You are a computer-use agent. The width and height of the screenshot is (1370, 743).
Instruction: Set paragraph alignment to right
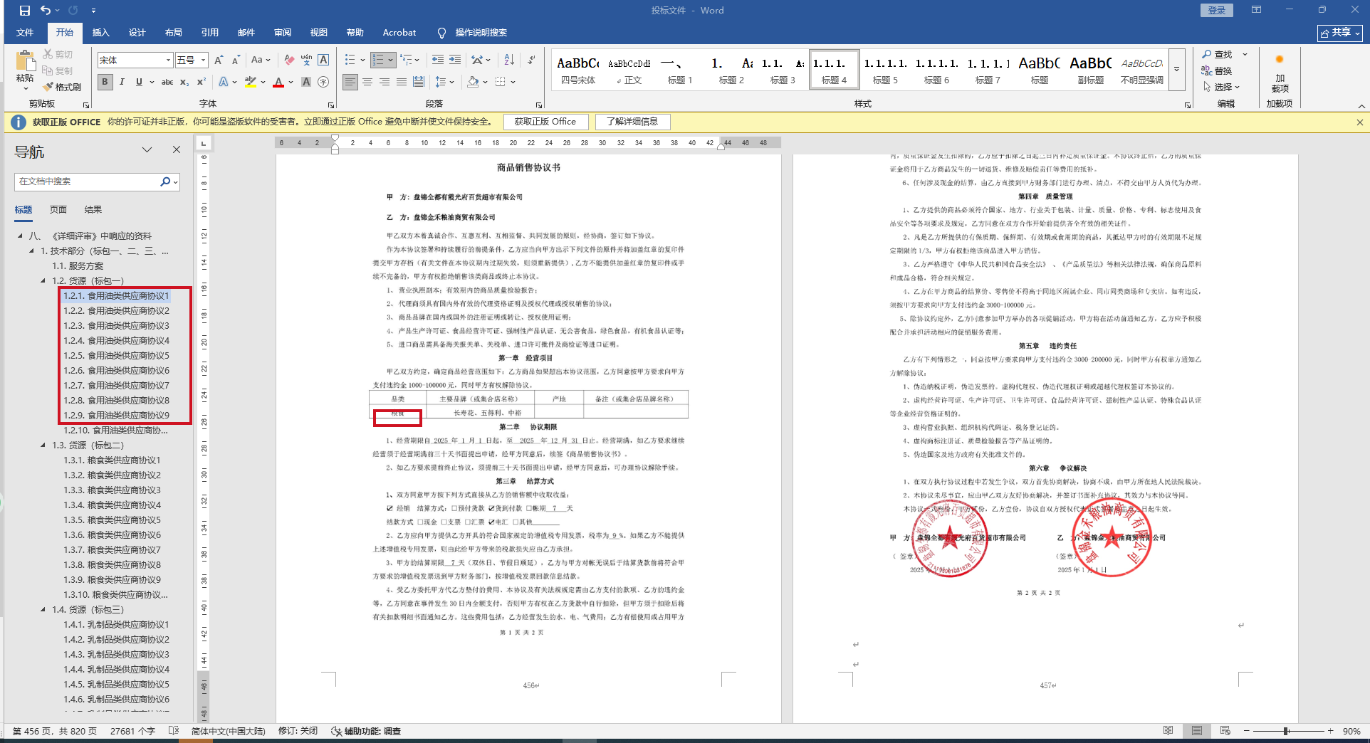385,82
